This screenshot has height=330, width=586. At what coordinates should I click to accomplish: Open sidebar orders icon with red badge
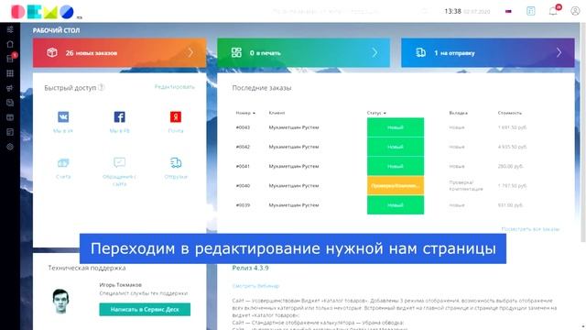(x=10, y=59)
